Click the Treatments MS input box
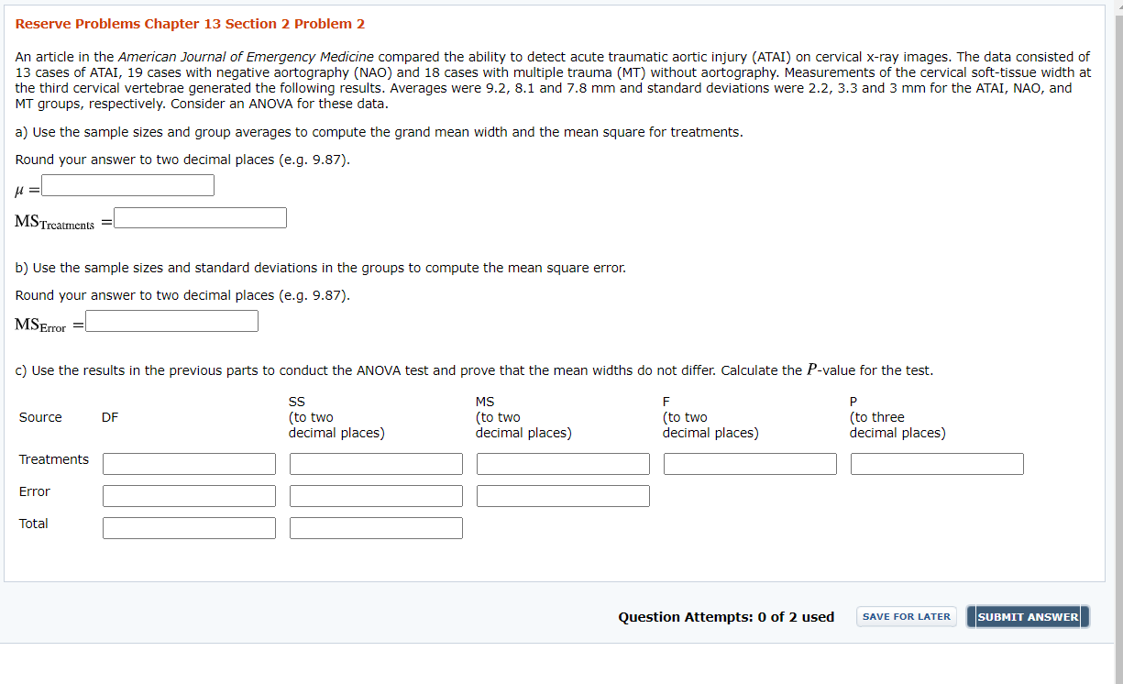Screen dimensions: 1123x684 (x=563, y=463)
